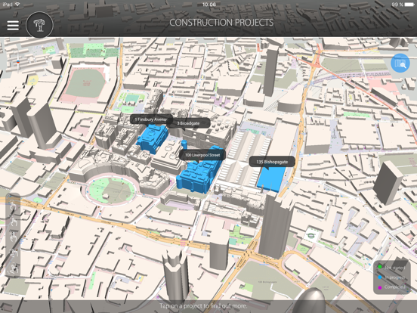
Task: Tap the small blue cylinder building near Broadgate
Action: click(x=184, y=144)
